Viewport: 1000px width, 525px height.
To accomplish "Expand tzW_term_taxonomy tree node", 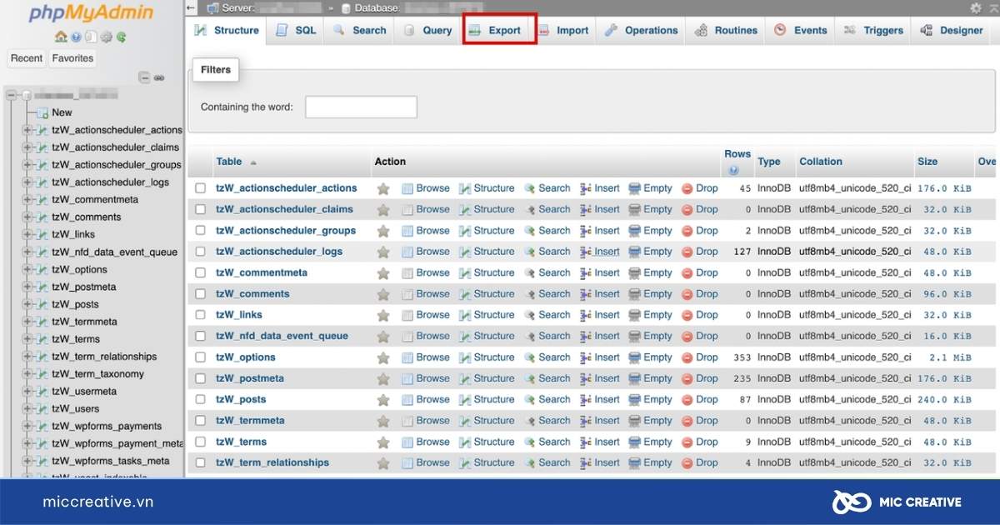I will [x=27, y=374].
